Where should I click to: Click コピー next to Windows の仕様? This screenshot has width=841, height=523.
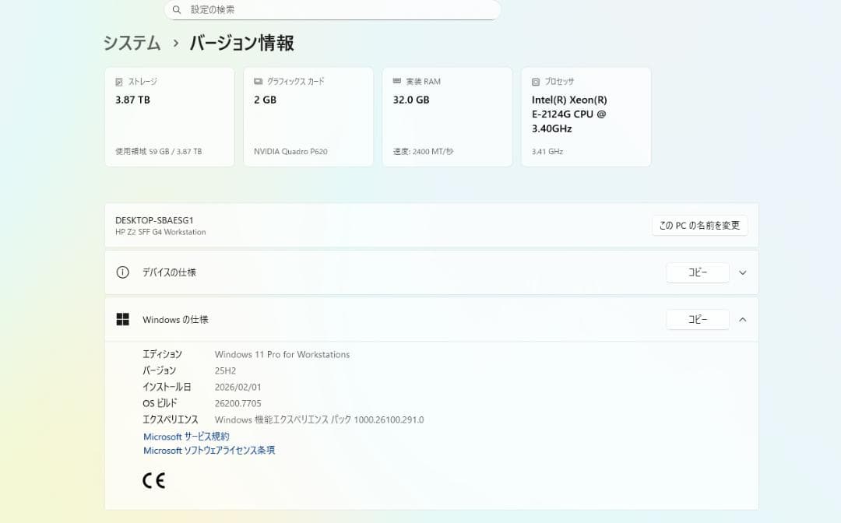pos(697,319)
